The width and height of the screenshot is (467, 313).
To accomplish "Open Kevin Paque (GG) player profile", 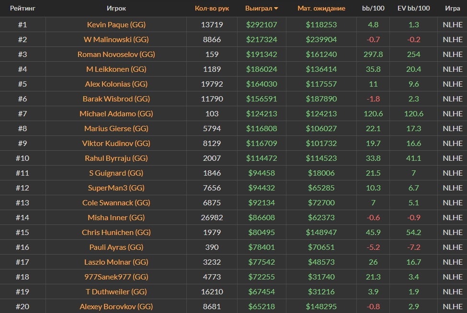I will tap(116, 24).
